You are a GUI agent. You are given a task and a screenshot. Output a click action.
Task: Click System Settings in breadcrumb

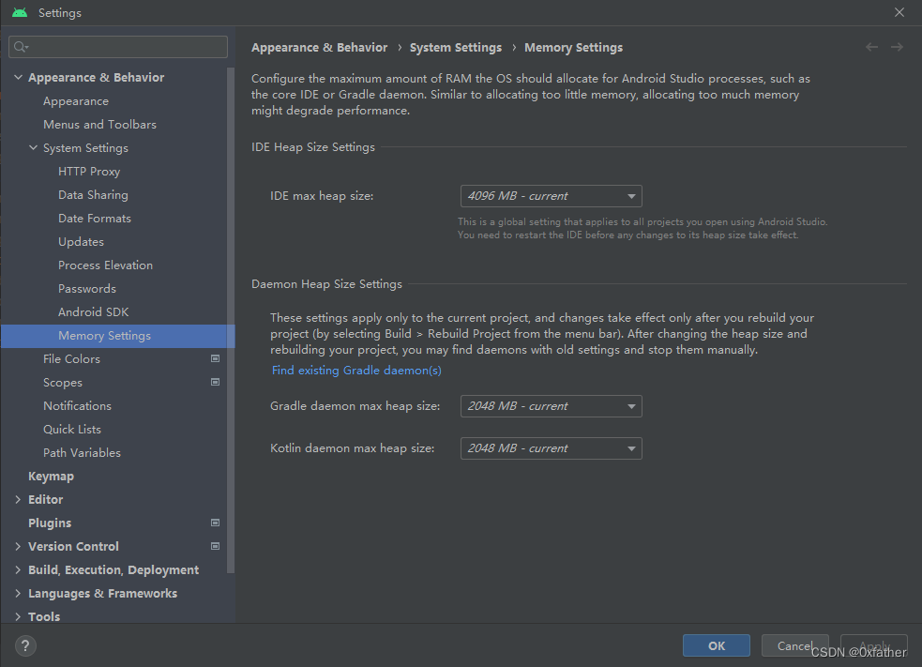point(456,48)
